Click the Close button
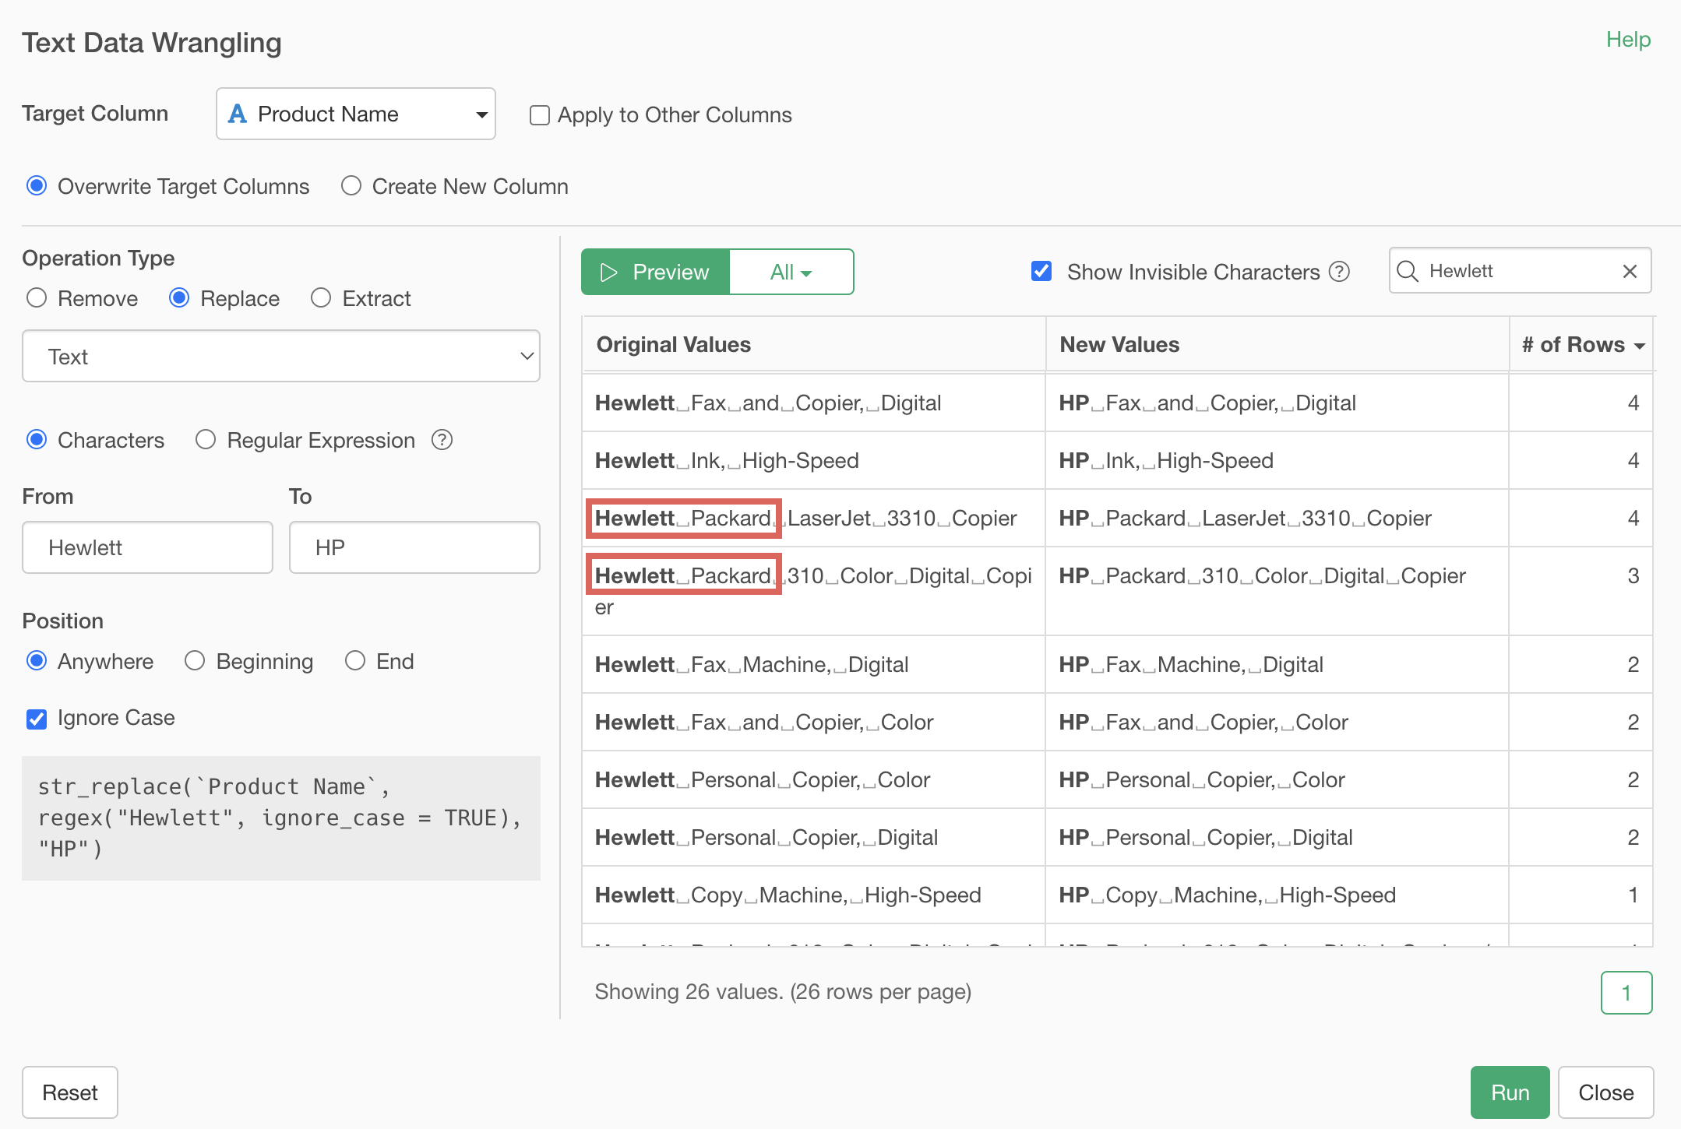The height and width of the screenshot is (1129, 1681). point(1605,1092)
